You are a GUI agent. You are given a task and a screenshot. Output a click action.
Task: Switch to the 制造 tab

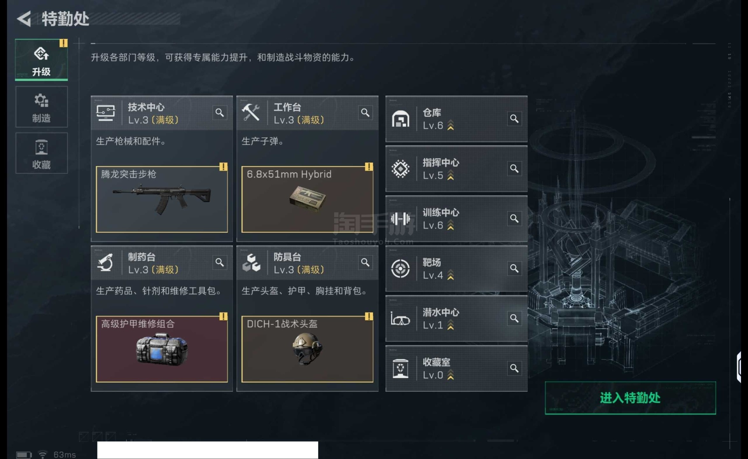(41, 107)
